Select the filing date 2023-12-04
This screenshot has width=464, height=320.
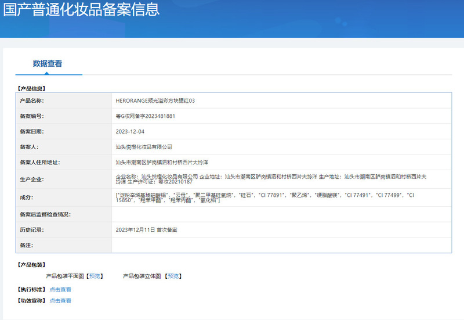(130, 132)
